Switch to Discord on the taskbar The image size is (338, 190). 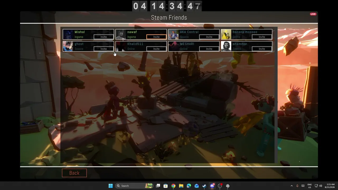(x=212, y=186)
